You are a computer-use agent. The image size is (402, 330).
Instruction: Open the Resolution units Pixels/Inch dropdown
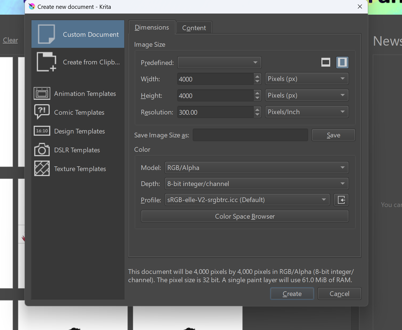click(306, 112)
